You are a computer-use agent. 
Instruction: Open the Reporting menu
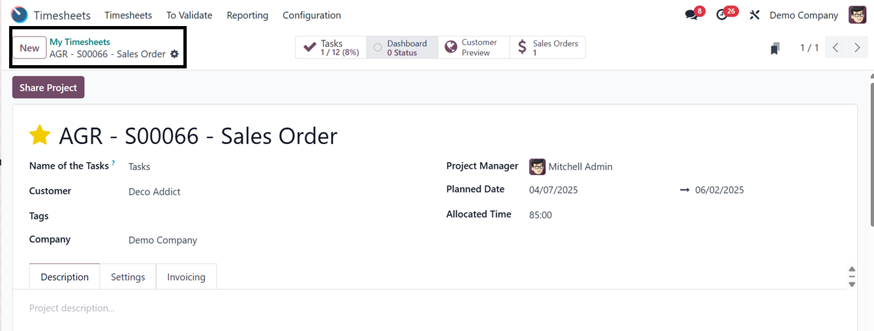point(247,15)
